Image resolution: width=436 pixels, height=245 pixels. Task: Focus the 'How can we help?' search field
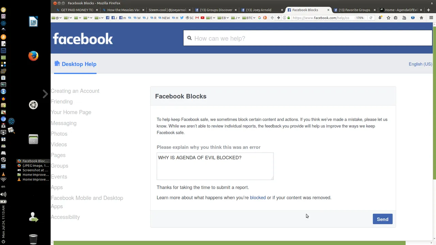pos(308,38)
